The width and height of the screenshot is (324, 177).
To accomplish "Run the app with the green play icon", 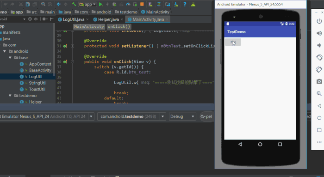I will click(100, 4).
